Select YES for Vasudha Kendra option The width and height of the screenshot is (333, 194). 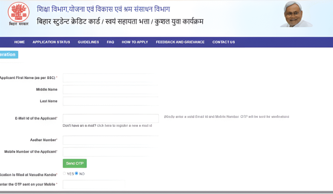pos(64,174)
